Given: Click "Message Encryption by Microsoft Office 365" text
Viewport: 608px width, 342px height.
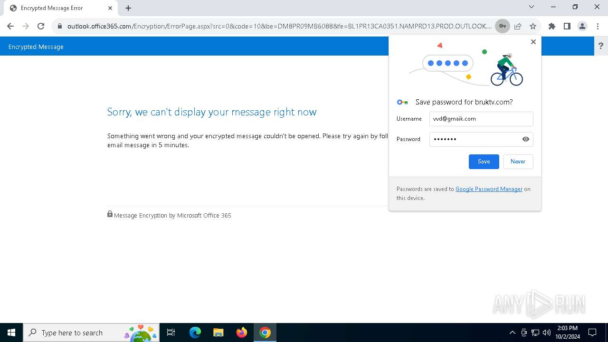Looking at the screenshot, I should coord(172,216).
